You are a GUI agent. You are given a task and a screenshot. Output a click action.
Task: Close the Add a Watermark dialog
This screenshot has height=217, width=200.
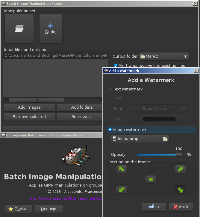[196, 71]
